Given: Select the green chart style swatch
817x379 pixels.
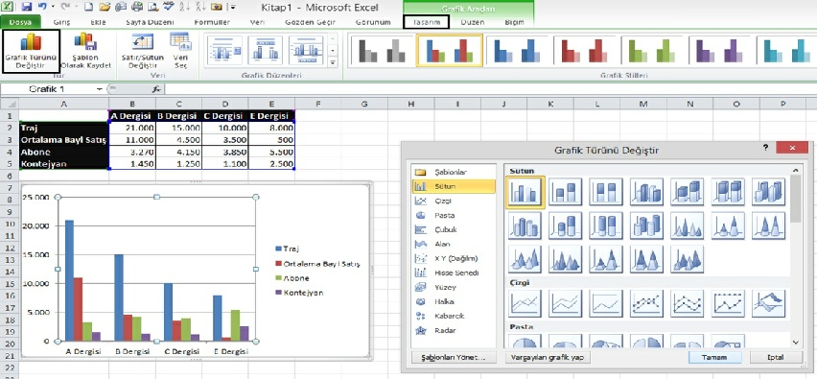Looking at the screenshot, I should [x=653, y=51].
